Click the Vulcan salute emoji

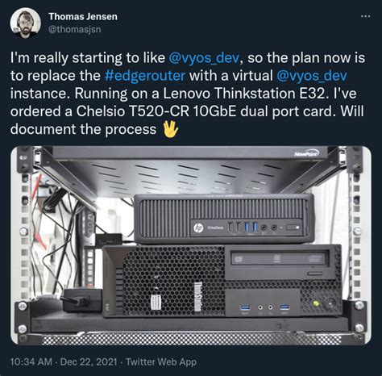171,129
